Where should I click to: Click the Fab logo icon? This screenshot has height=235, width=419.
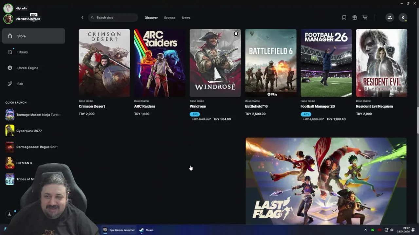[x=10, y=84]
